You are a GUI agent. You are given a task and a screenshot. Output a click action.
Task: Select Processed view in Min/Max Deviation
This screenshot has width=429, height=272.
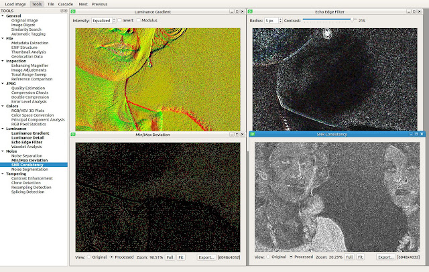[x=111, y=257]
